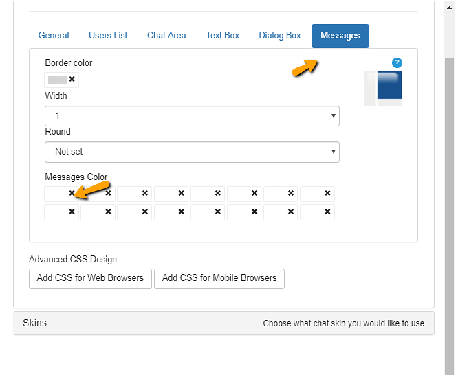Clear third Messages Color in bottom row
This screenshot has height=375, width=469.
click(144, 212)
